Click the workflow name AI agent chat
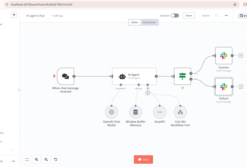This screenshot has height=167, width=247. pos(36,16)
